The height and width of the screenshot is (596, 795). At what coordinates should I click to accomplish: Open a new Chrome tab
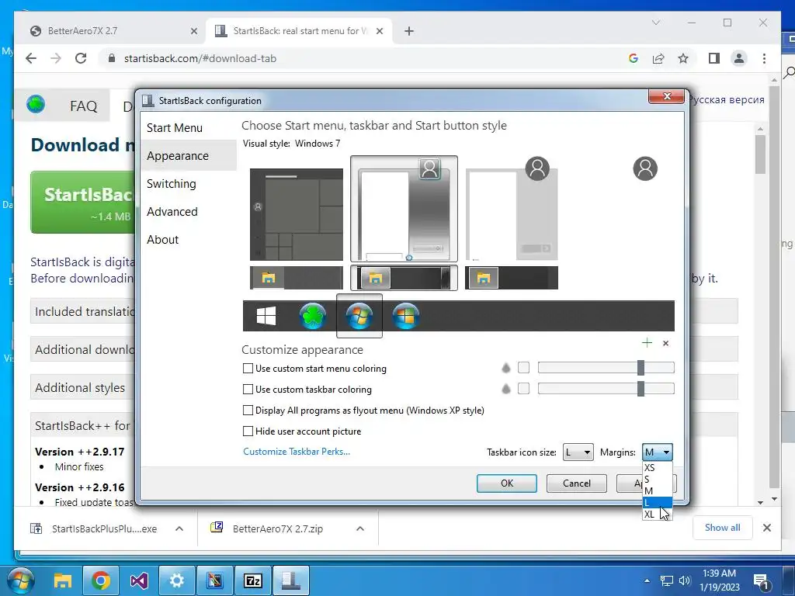click(409, 31)
